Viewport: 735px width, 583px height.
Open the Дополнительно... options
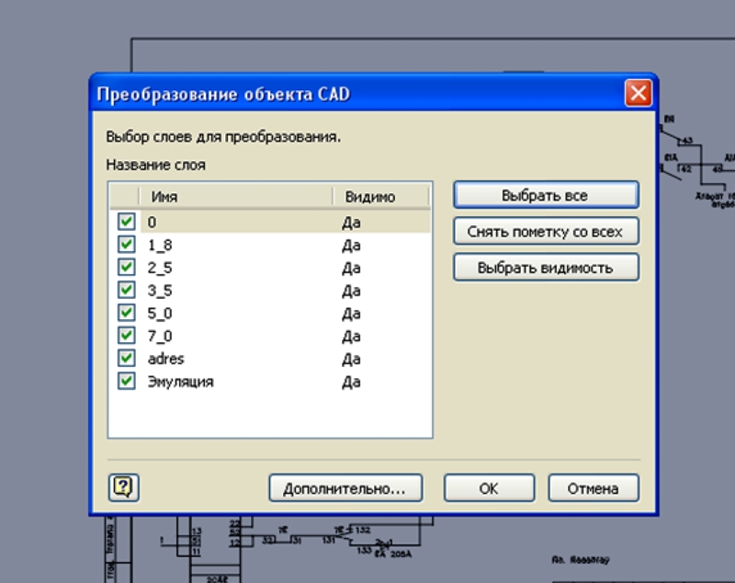pyautogui.click(x=345, y=488)
